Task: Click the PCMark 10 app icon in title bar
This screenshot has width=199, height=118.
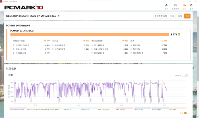Action: pos(1,1)
